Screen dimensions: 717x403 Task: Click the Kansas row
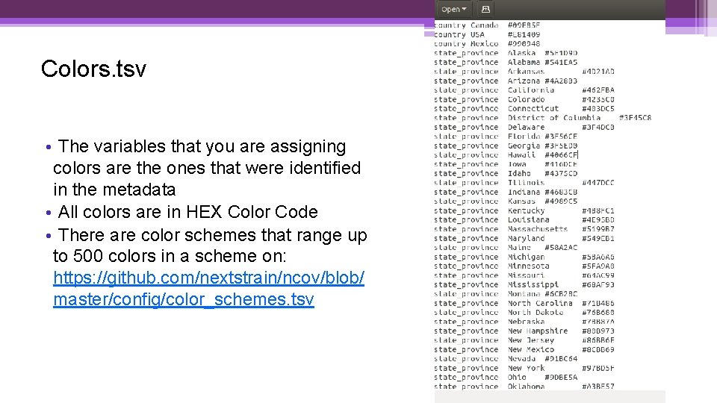pyautogui.click(x=506, y=201)
